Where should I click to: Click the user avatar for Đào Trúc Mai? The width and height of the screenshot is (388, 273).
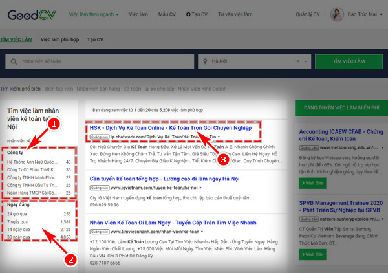point(338,14)
